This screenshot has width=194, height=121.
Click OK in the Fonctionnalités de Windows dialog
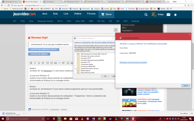105,76
